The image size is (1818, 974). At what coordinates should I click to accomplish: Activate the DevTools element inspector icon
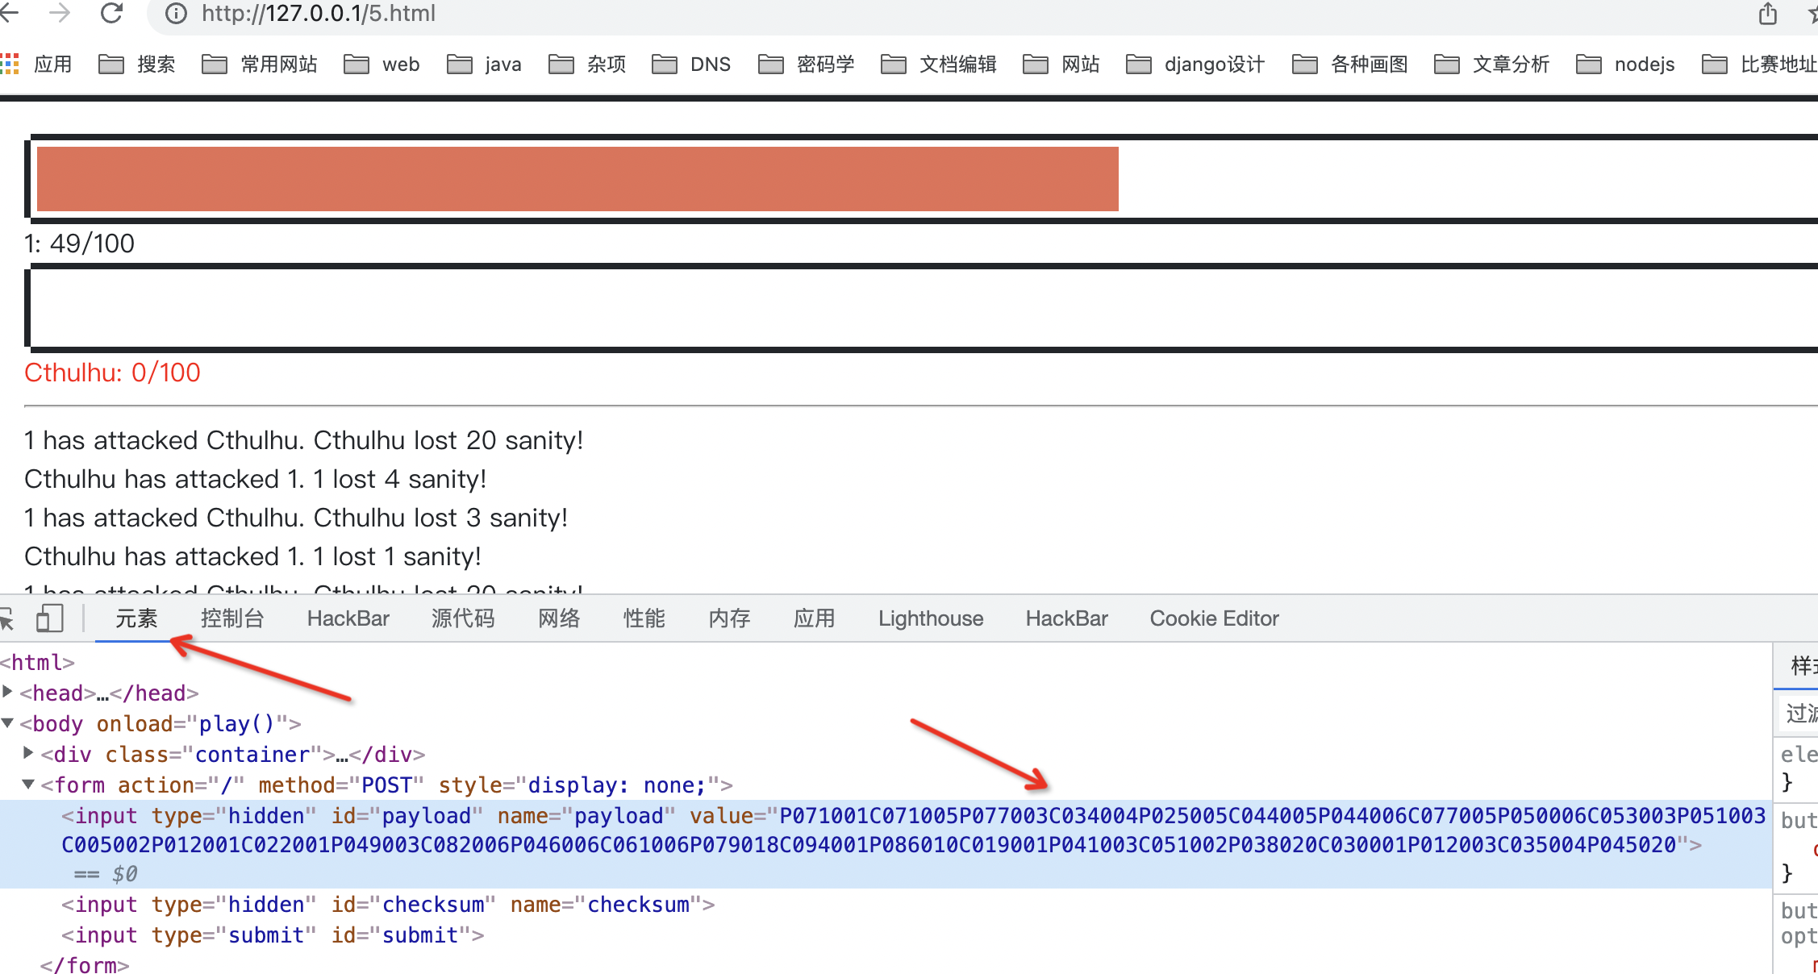6,618
